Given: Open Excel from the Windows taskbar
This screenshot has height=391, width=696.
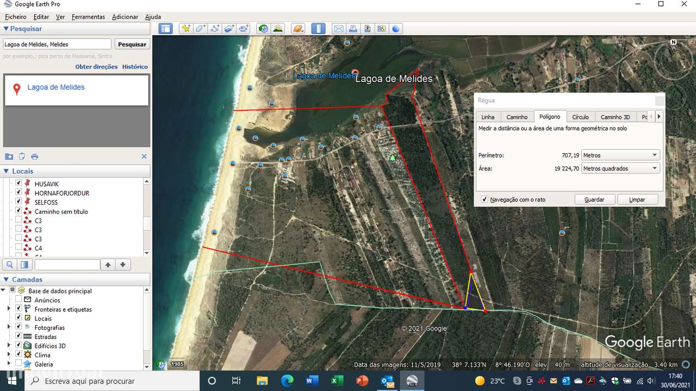Looking at the screenshot, I should click(x=337, y=381).
